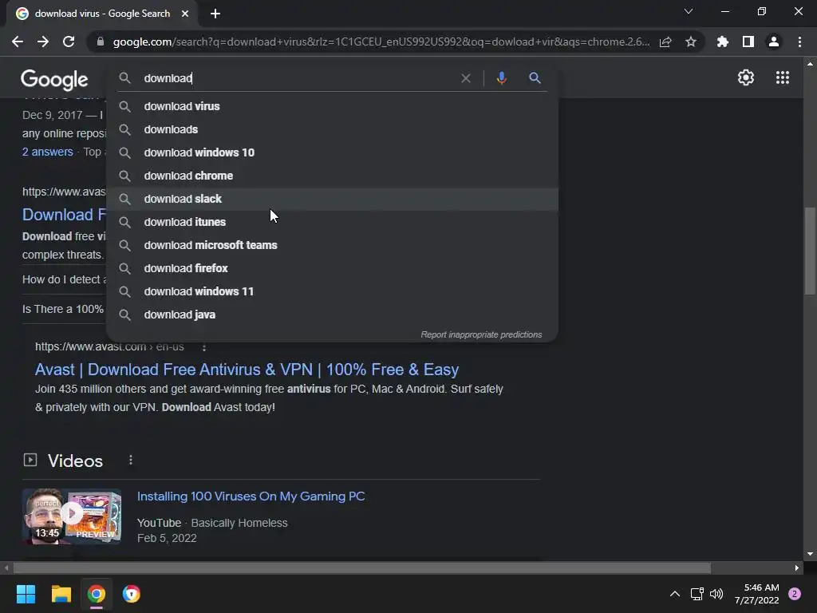The width and height of the screenshot is (817, 613).
Task: Play the 13:45 video thumbnail
Action: pyautogui.click(x=72, y=516)
